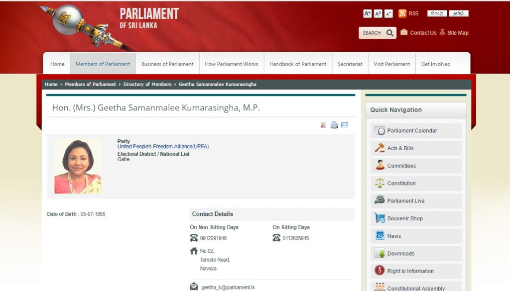The height and width of the screenshot is (291, 510).
Task: Go to Directory of Members breadcrumb
Action: coord(147,85)
